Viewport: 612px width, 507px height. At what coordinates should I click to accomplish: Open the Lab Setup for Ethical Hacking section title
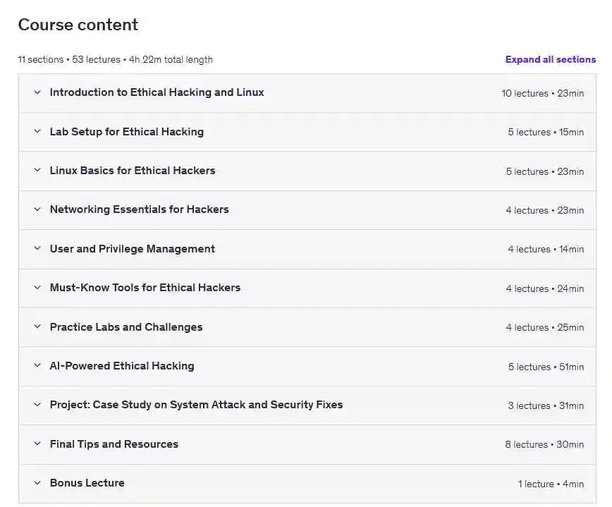coord(126,132)
